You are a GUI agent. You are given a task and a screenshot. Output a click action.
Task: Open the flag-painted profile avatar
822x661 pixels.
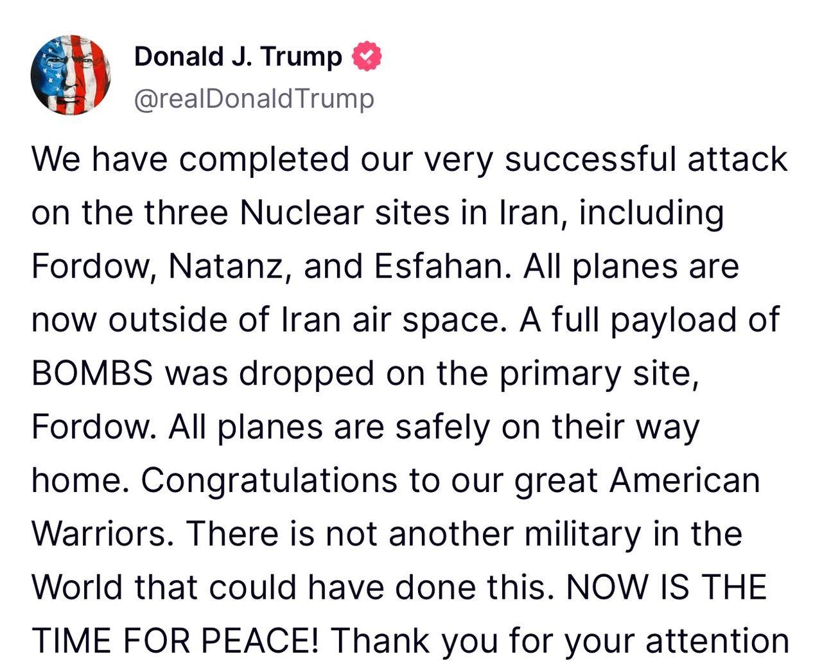[71, 75]
